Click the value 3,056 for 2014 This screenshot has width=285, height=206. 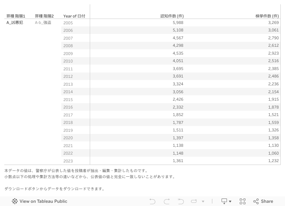[x=178, y=92]
